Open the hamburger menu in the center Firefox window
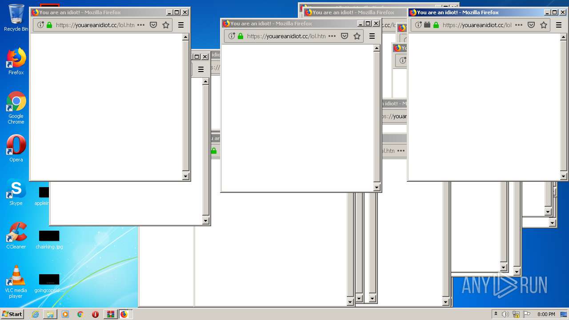Viewport: 569px width, 320px height. (x=372, y=36)
